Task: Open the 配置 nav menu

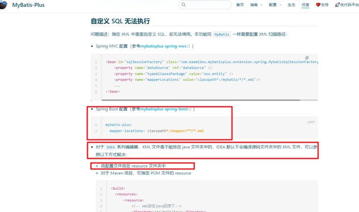Action: (x=273, y=5)
